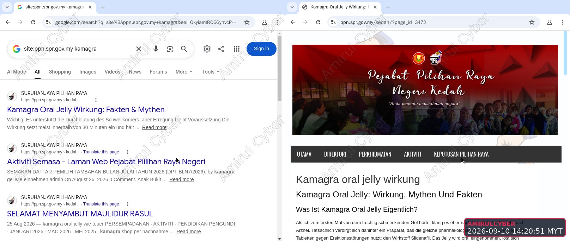
Task: Switch to Forums results
Action: (x=158, y=72)
